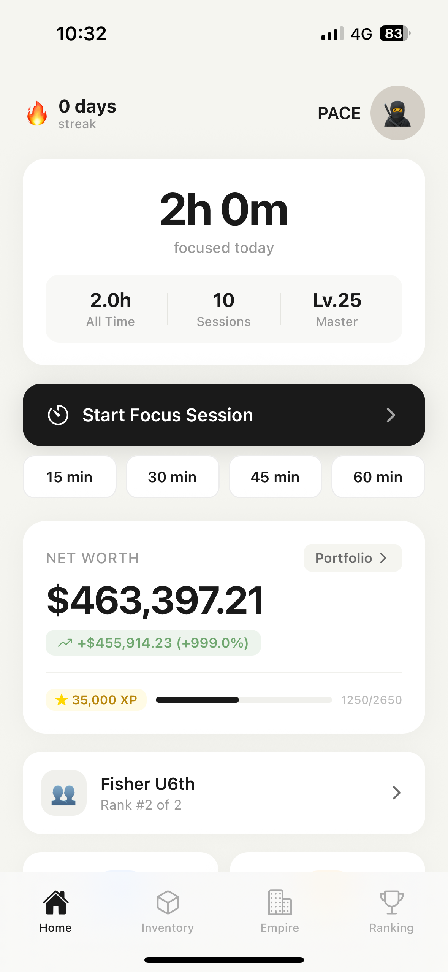448x972 pixels.
Task: Select the 45 min duration
Action: point(275,477)
